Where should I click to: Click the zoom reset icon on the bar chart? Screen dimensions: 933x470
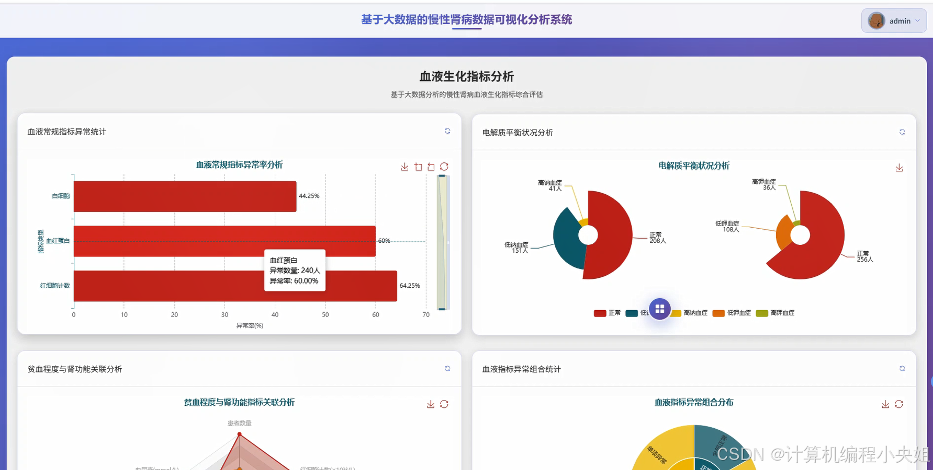(x=431, y=167)
